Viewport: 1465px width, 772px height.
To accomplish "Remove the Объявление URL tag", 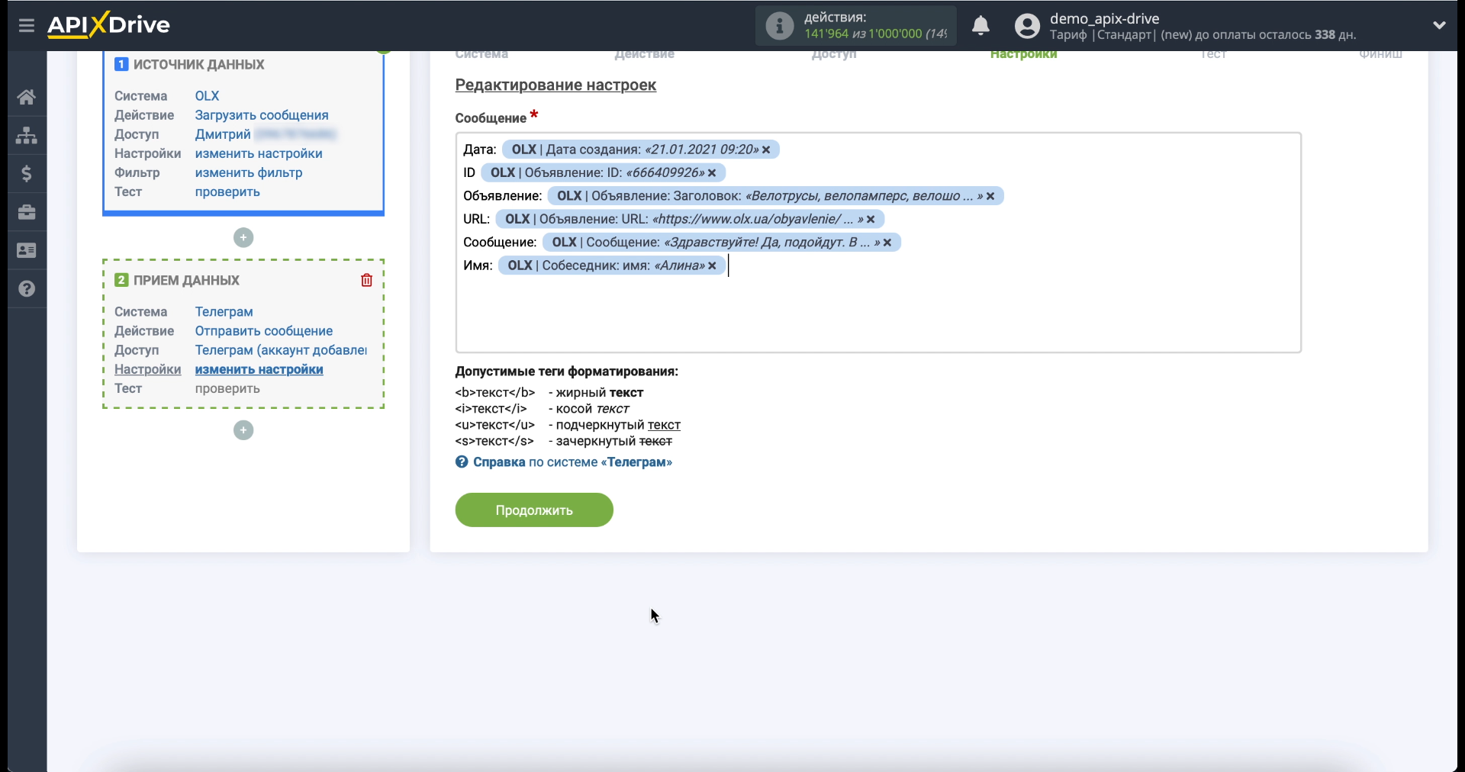I will (x=871, y=219).
